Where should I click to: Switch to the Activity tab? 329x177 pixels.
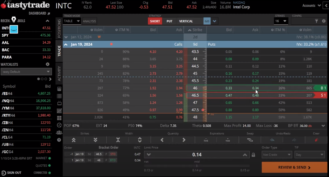(x=59, y=73)
